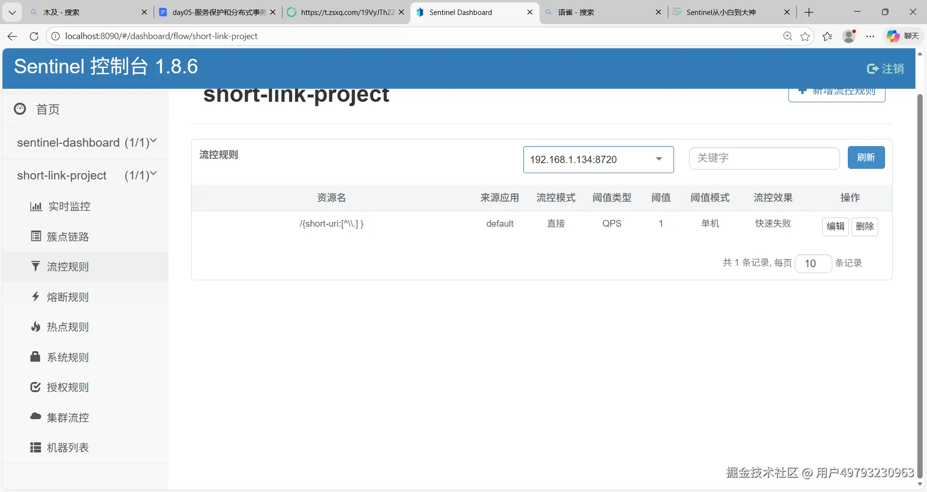Click 删除 to delete the flow rule
Viewport: 927px width, 492px height.
click(865, 226)
